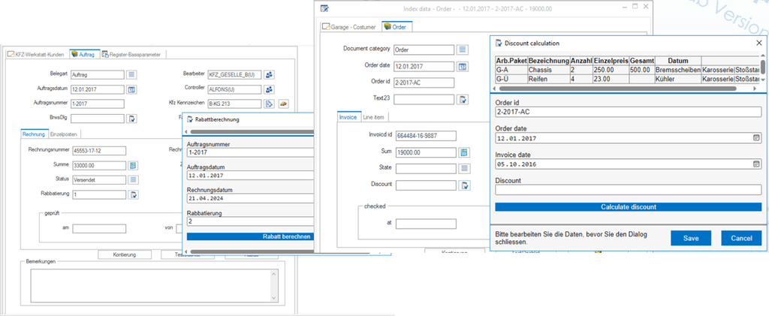769x316 pixels.
Task: Open the Sum calculator icon
Action: (463, 152)
